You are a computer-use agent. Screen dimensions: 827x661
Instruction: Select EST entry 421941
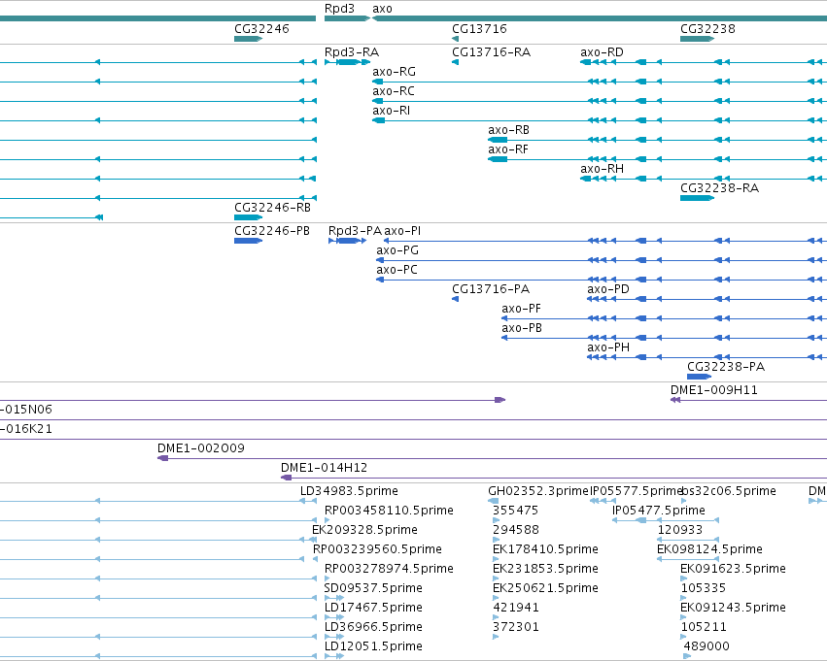tap(516, 608)
